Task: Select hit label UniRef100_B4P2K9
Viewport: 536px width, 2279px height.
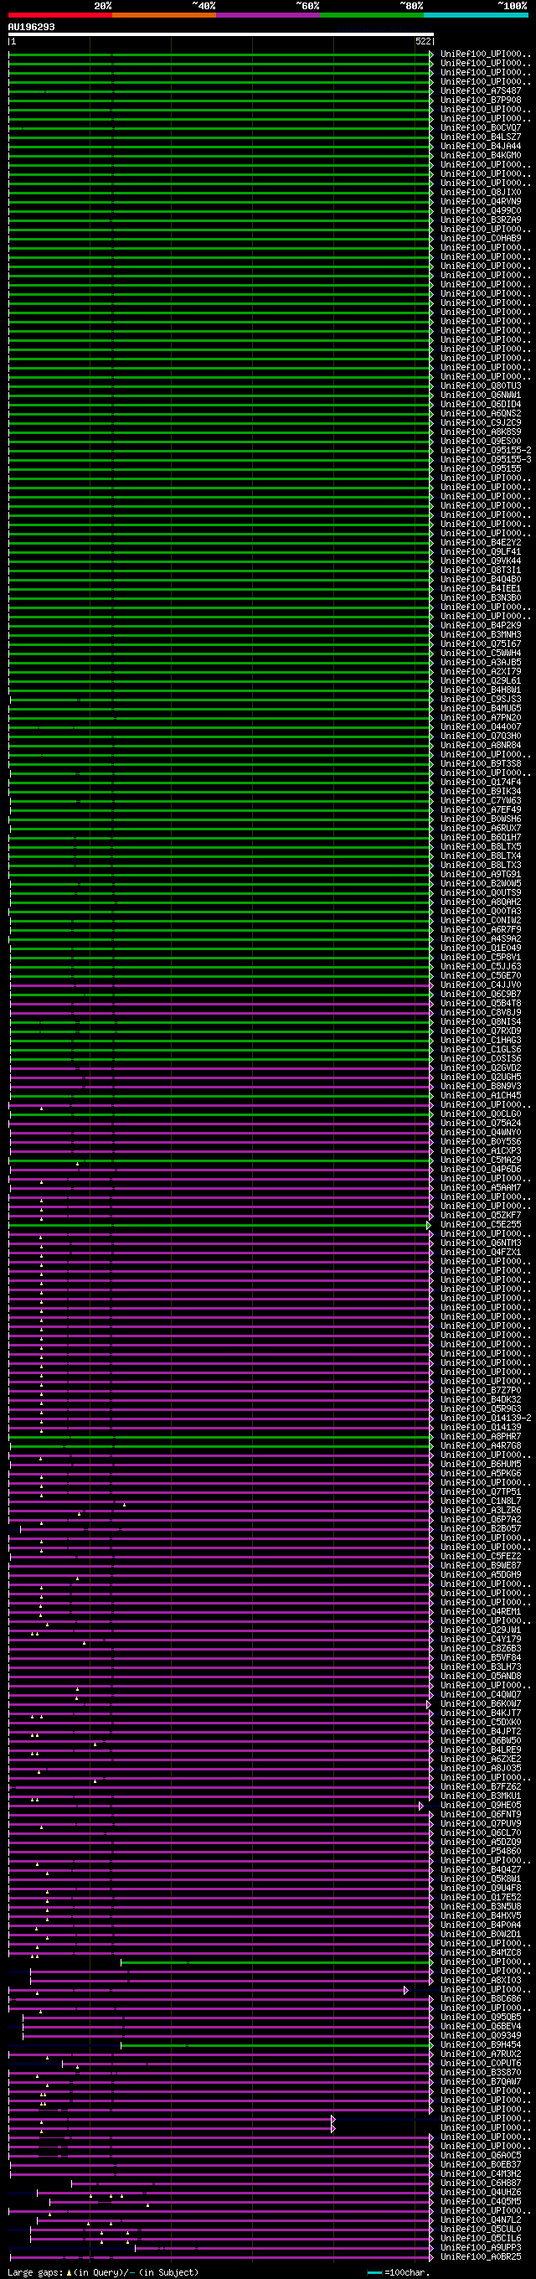Action: click(482, 626)
